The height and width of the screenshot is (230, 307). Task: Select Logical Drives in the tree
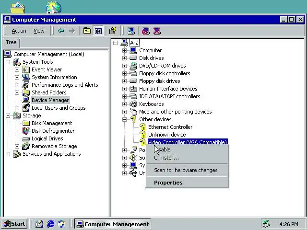pyautogui.click(x=47, y=138)
